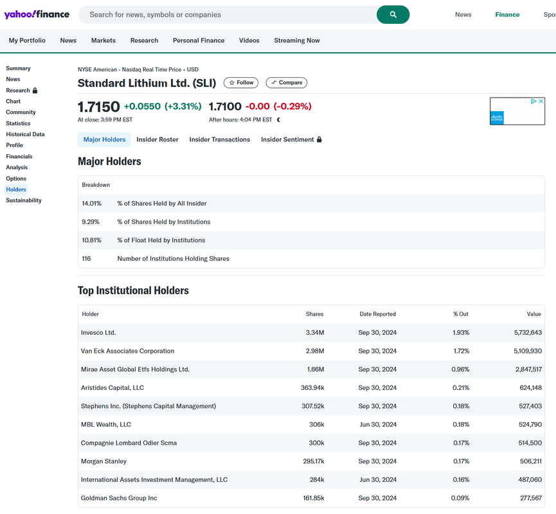Open Chart in the sidebar
This screenshot has width=556, height=514.
13,101
